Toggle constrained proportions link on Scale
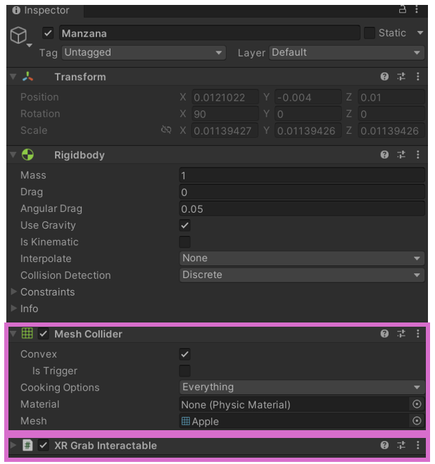This screenshot has height=464, width=435. (166, 130)
